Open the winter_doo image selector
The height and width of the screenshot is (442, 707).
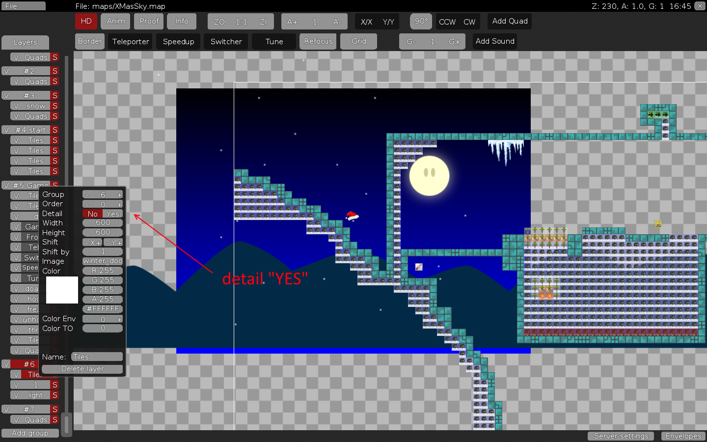point(102,261)
